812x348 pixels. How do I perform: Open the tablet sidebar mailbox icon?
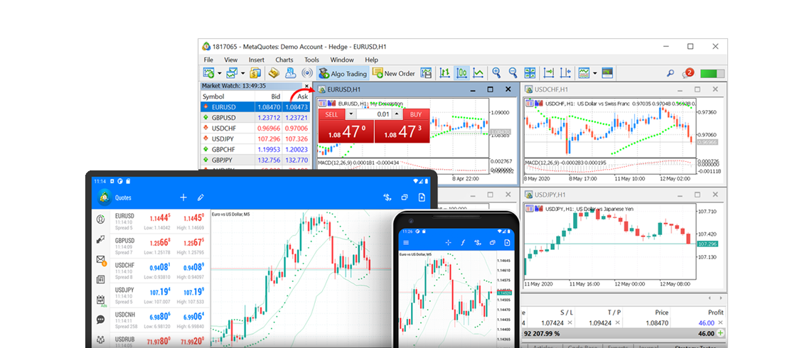coord(101,260)
